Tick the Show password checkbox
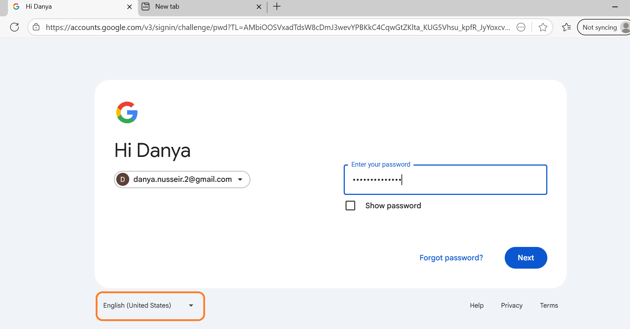 [x=350, y=206]
